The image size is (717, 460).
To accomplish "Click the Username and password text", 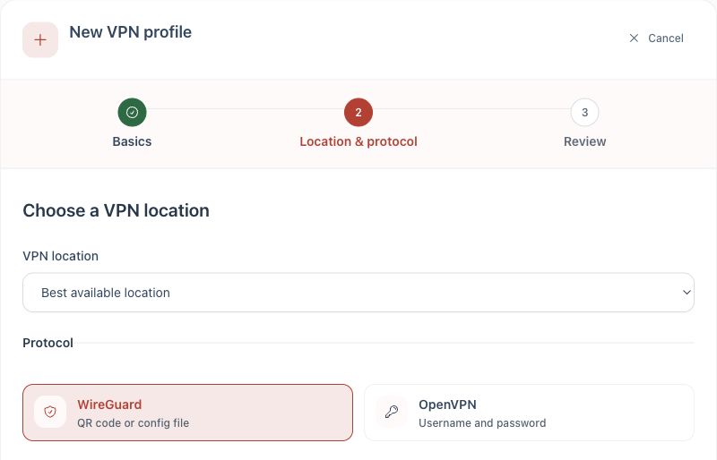I will click(x=482, y=423).
